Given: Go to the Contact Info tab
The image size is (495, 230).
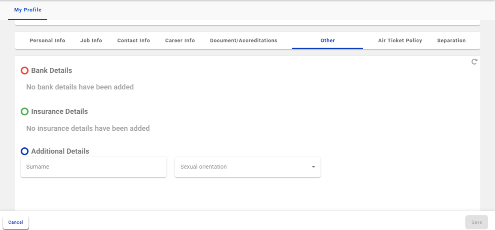Looking at the screenshot, I should [134, 41].
